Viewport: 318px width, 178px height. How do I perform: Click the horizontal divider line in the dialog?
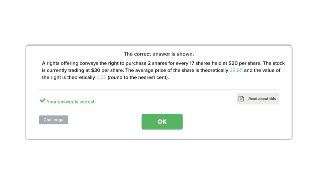click(159, 90)
